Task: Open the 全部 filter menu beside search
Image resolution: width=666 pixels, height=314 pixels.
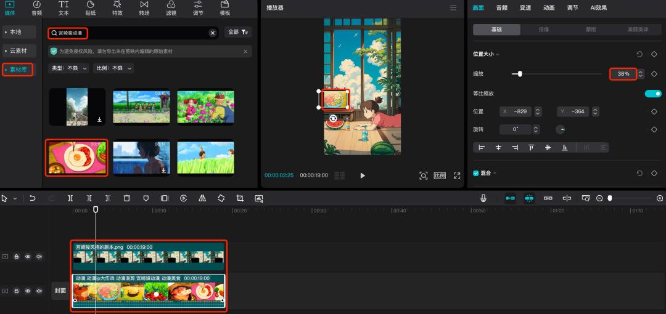Action: 238,32
